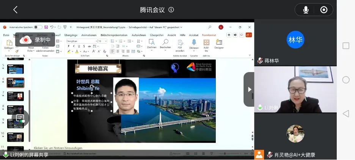
Task: Open the Hilfe tab
Action: pyautogui.click(x=182, y=35)
